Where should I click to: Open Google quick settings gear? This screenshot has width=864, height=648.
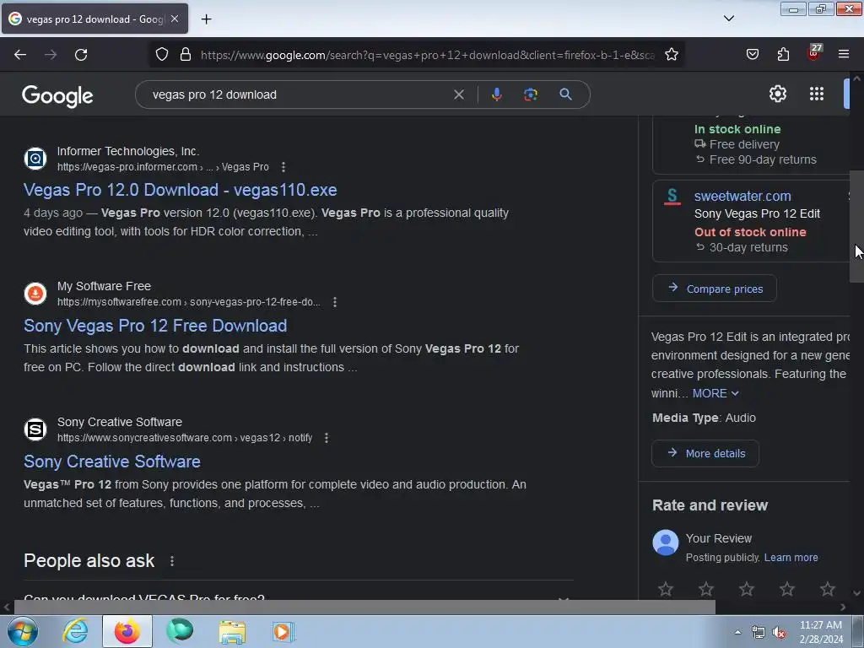point(777,94)
